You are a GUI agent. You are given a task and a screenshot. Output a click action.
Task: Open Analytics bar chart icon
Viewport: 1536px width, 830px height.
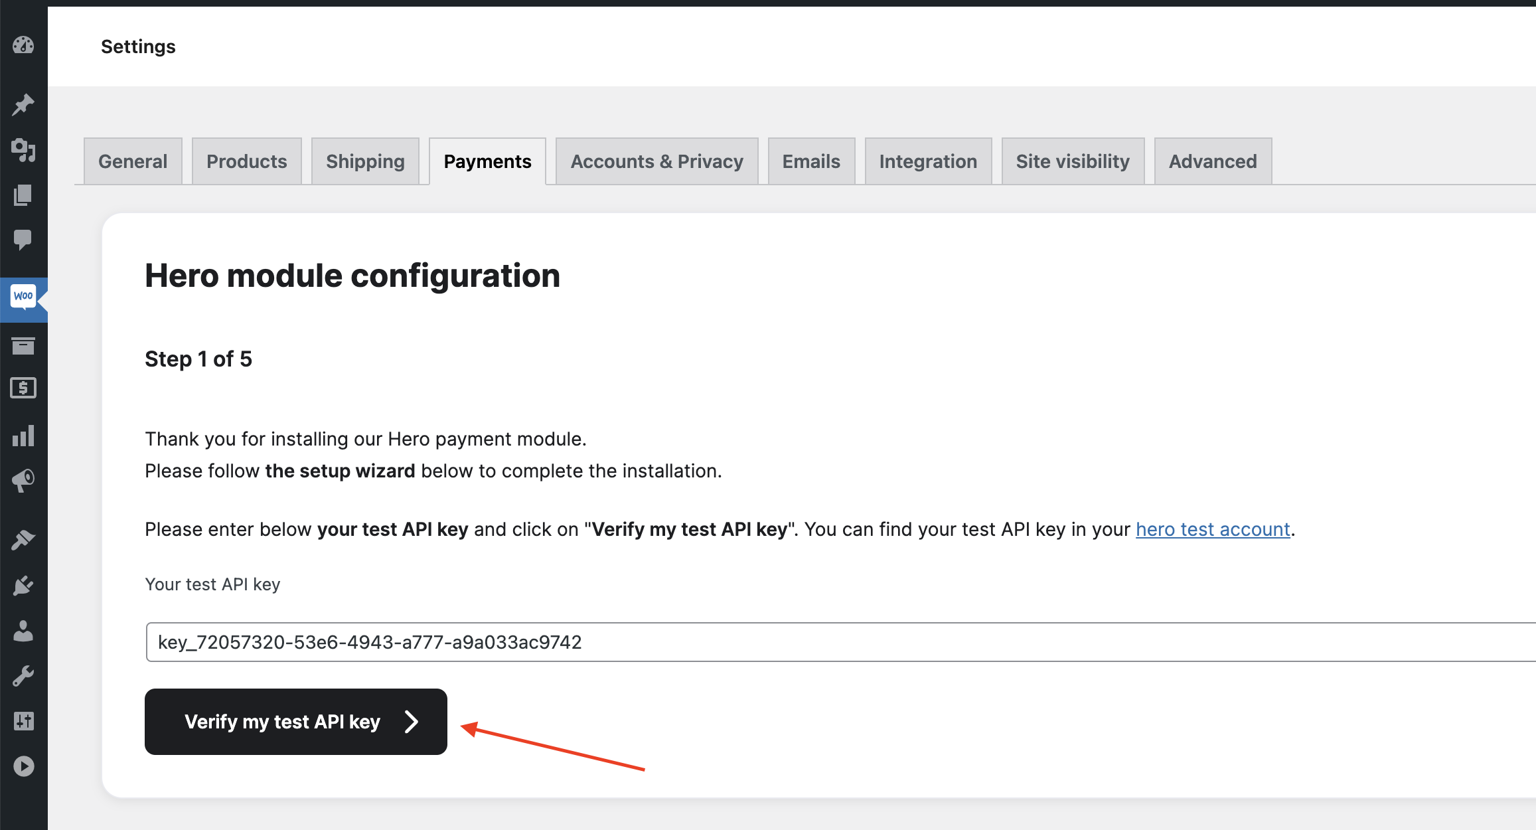tap(23, 436)
